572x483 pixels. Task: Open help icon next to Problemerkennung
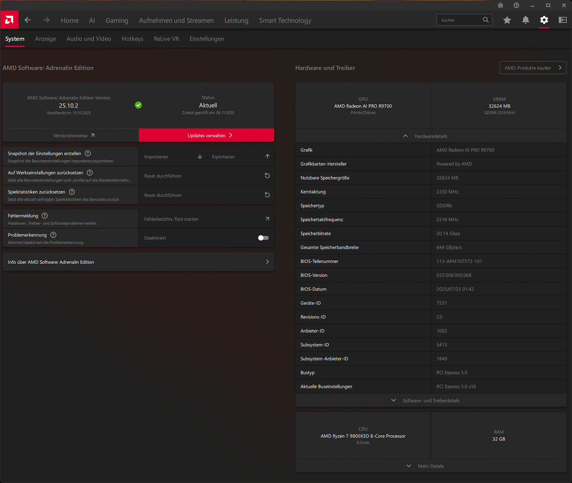(x=53, y=234)
